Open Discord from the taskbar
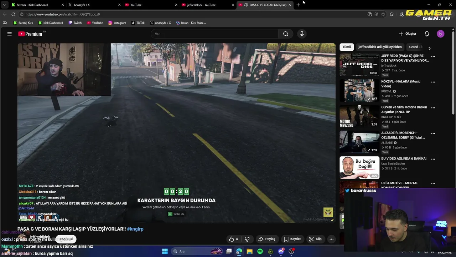The height and width of the screenshot is (257, 456). pos(281,251)
